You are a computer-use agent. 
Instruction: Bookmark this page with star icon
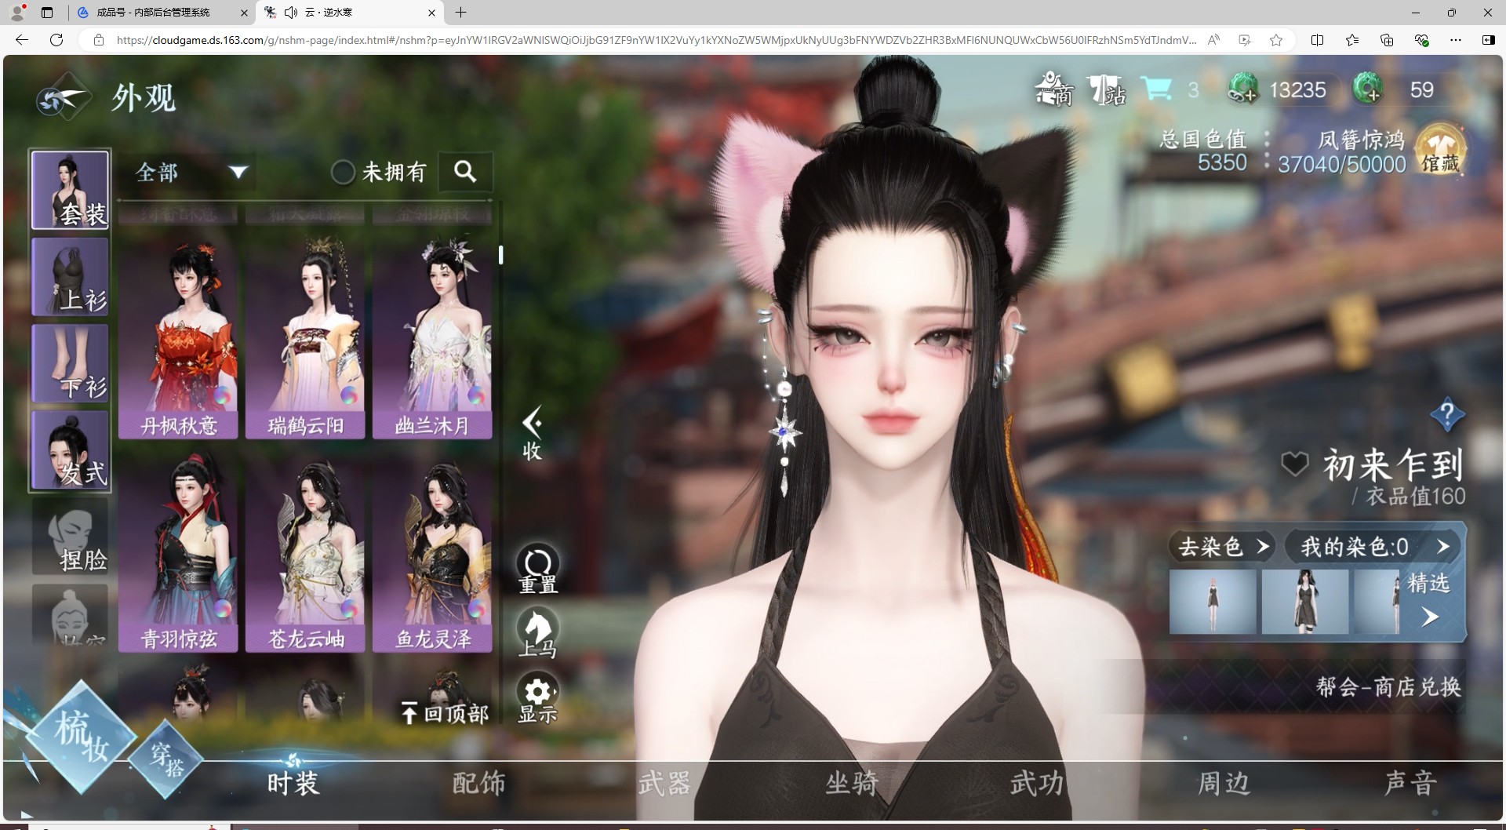pyautogui.click(x=1276, y=40)
